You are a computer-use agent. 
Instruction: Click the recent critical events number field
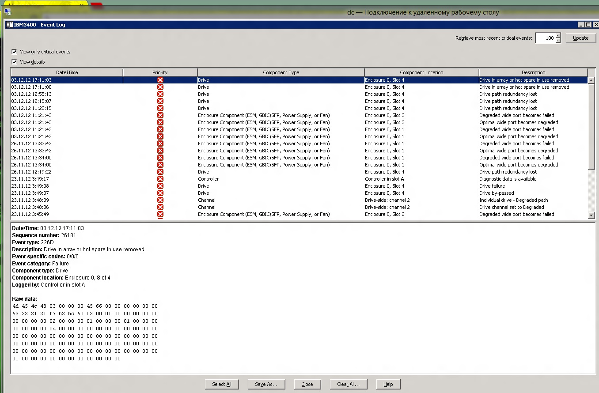(x=545, y=38)
